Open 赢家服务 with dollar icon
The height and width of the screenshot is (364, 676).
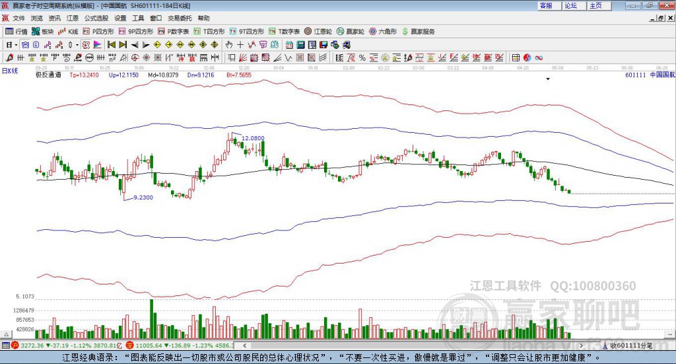(418, 32)
